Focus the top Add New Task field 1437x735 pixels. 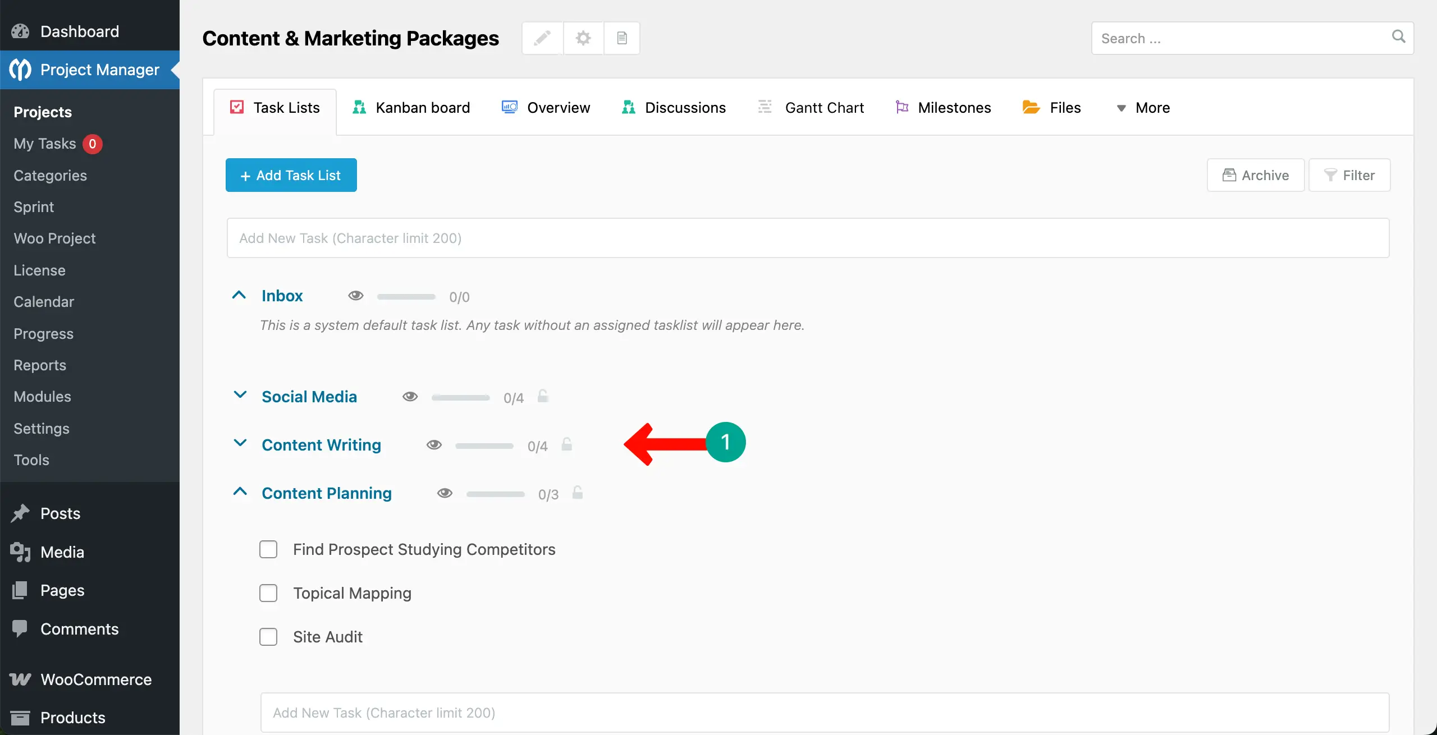tap(808, 238)
